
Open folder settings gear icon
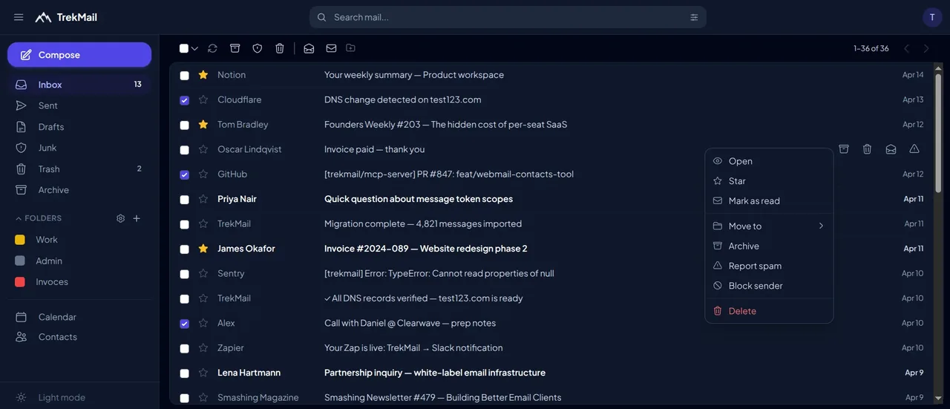(121, 218)
